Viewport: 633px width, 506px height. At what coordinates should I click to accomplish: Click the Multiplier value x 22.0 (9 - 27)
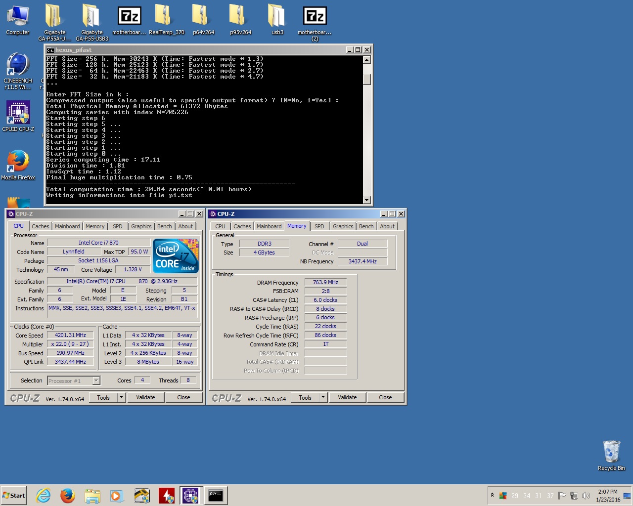[70, 344]
